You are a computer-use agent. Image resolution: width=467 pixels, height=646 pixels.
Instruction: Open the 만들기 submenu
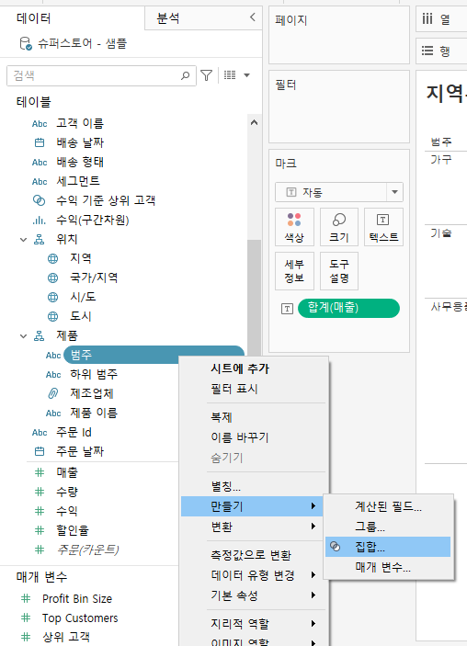pos(253,506)
